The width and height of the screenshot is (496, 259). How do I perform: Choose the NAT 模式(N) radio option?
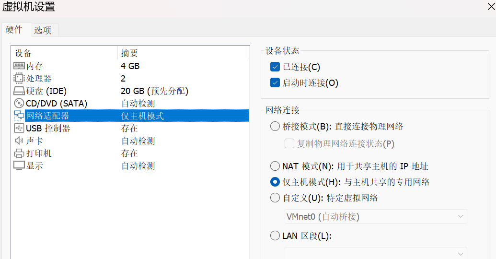[275, 166]
